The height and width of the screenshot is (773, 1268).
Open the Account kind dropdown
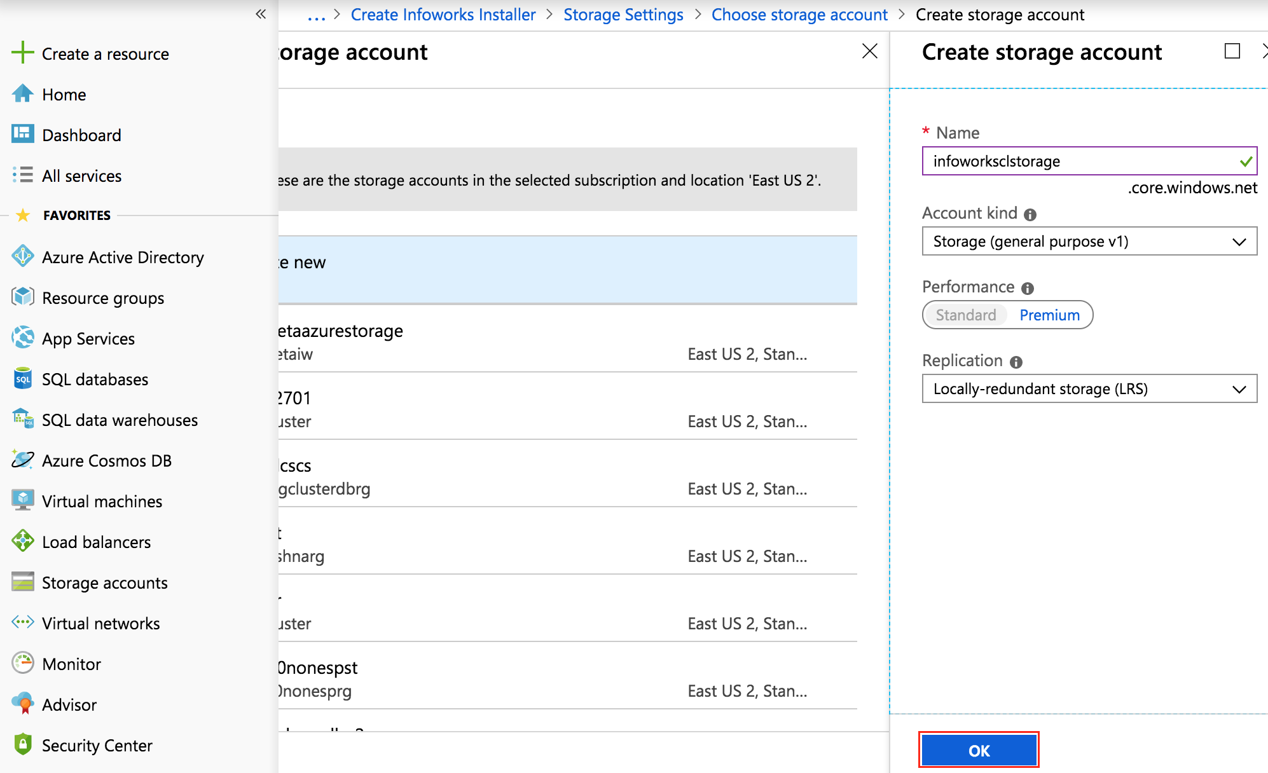tap(1089, 241)
